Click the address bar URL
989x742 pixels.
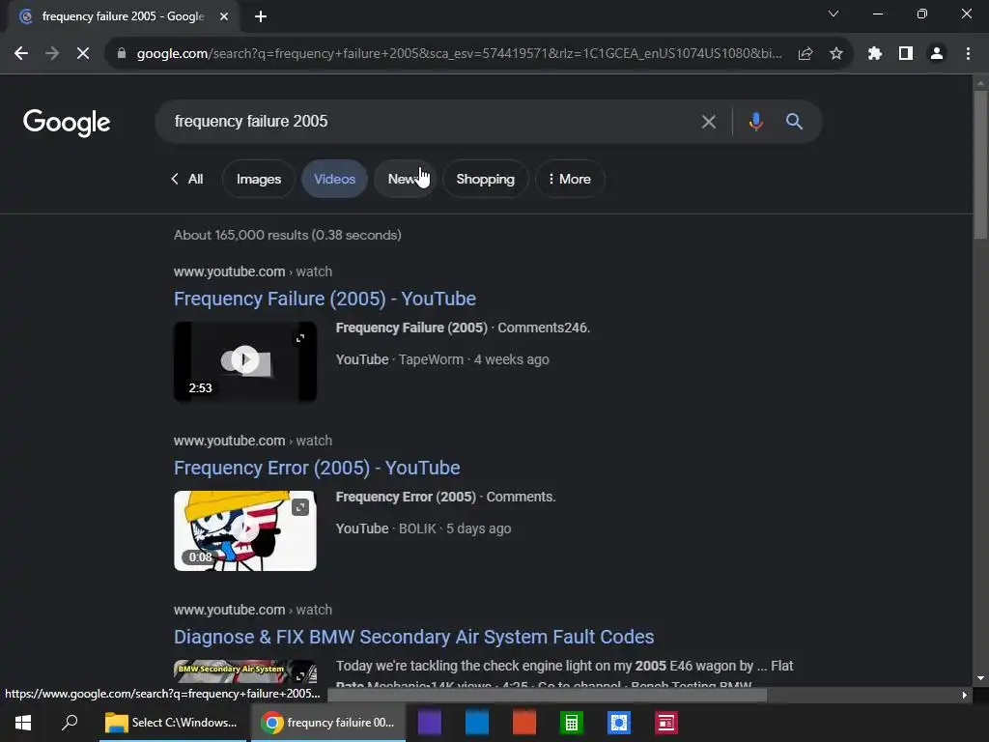tap(459, 54)
